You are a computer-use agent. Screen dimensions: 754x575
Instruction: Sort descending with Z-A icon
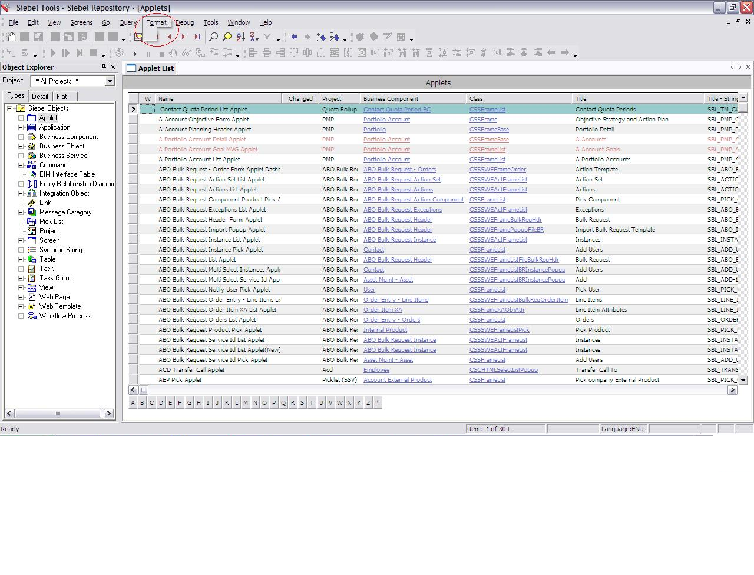(254, 37)
